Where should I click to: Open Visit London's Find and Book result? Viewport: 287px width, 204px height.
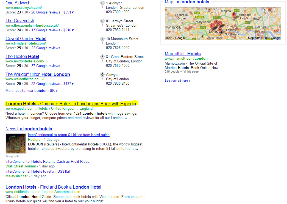tap(53, 187)
